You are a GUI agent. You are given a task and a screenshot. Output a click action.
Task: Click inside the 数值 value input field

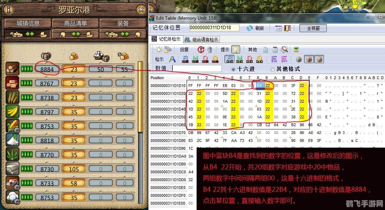pos(197,68)
